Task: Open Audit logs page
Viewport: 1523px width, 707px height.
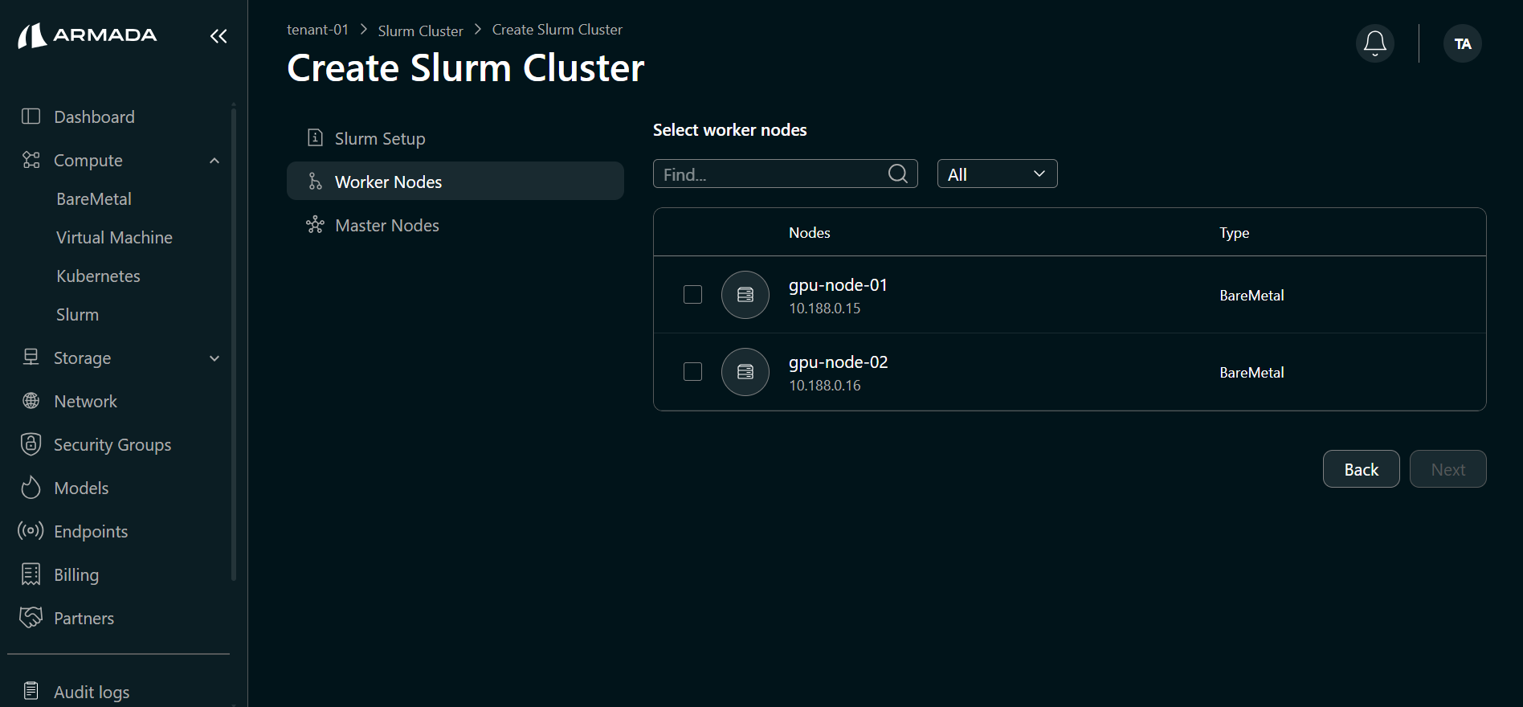Action: 92,692
